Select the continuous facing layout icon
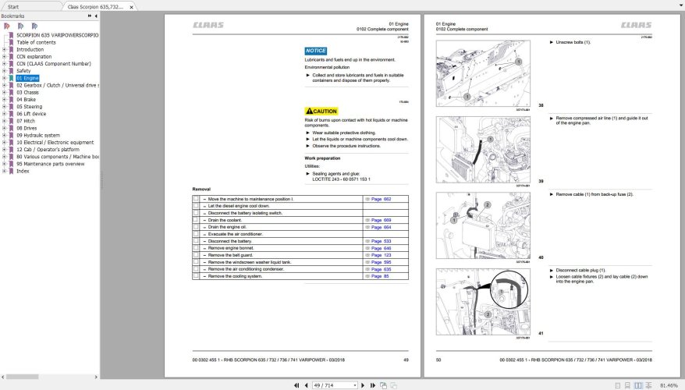The height and width of the screenshot is (390, 685). [x=649, y=385]
